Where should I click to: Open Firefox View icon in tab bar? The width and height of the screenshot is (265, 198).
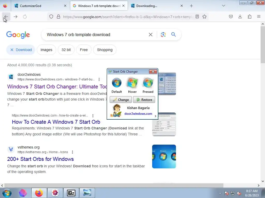pos(5,6)
